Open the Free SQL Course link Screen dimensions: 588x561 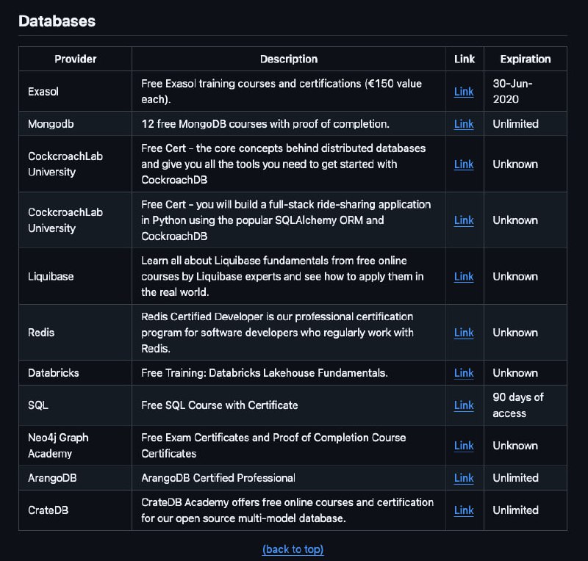[x=464, y=405]
